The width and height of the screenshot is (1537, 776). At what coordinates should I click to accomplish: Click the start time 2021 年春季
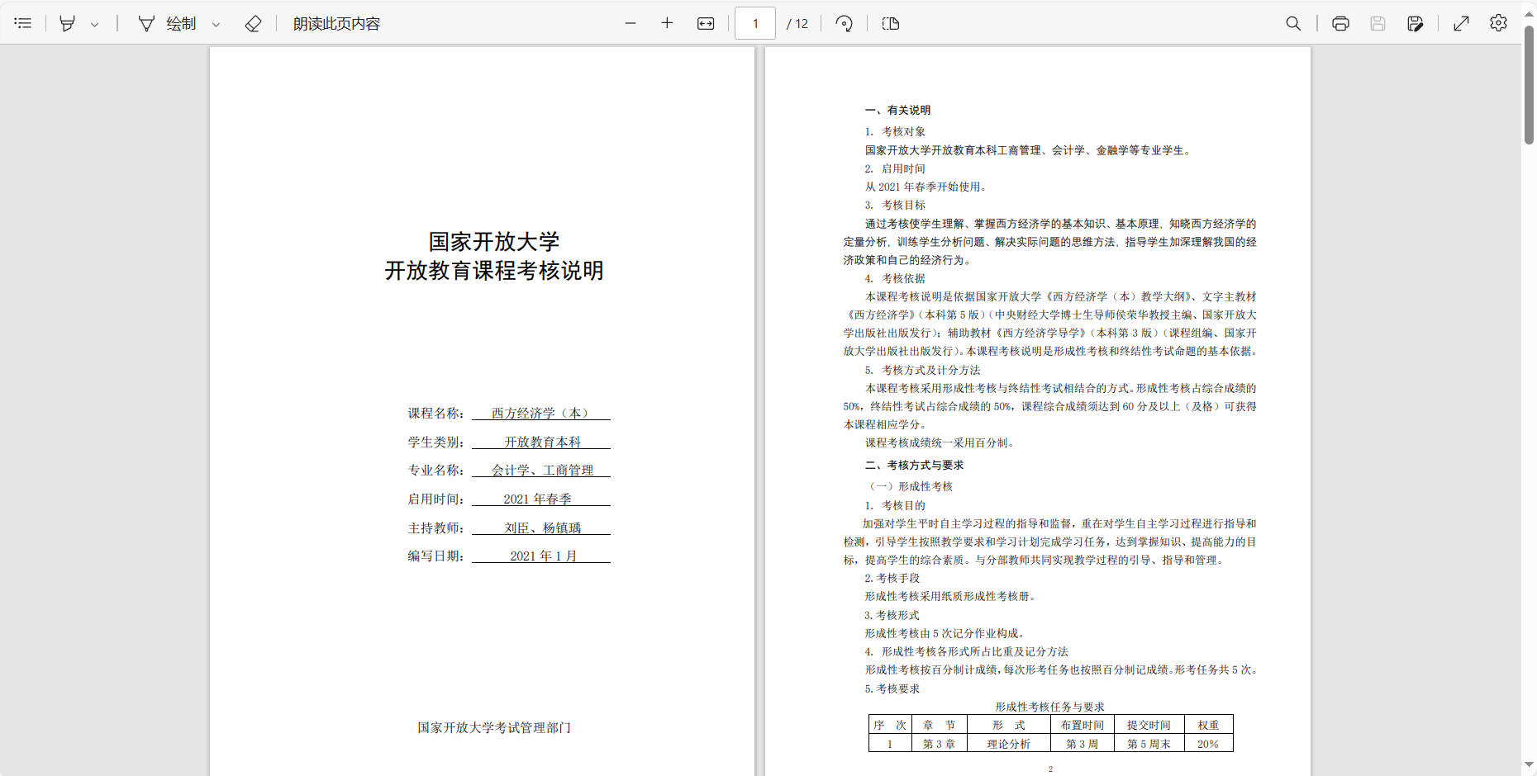point(538,499)
